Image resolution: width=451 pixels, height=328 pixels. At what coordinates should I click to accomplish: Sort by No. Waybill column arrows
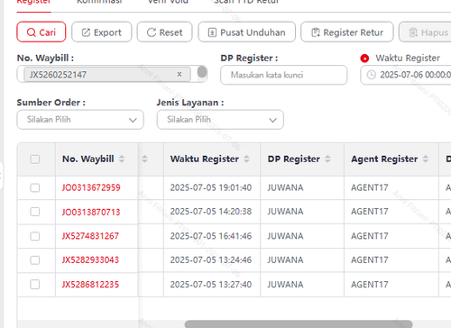[122, 159]
